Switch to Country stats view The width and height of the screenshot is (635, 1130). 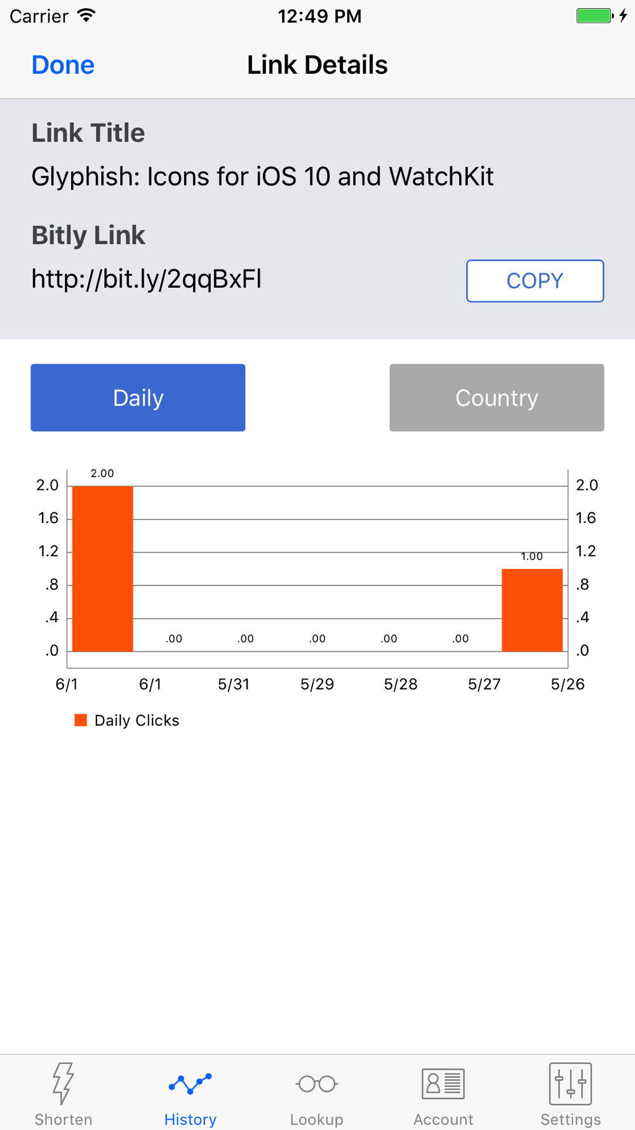click(x=497, y=398)
